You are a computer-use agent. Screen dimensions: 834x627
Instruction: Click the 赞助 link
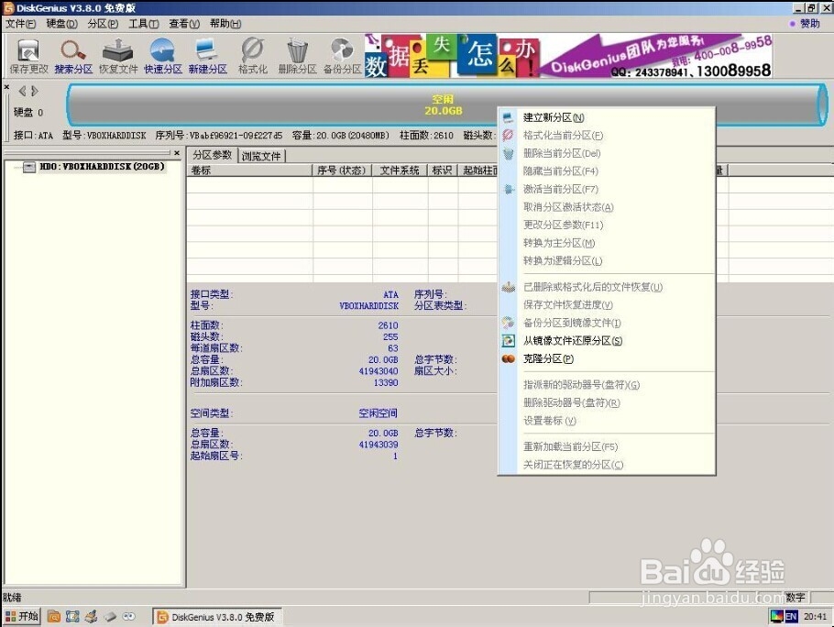click(809, 24)
